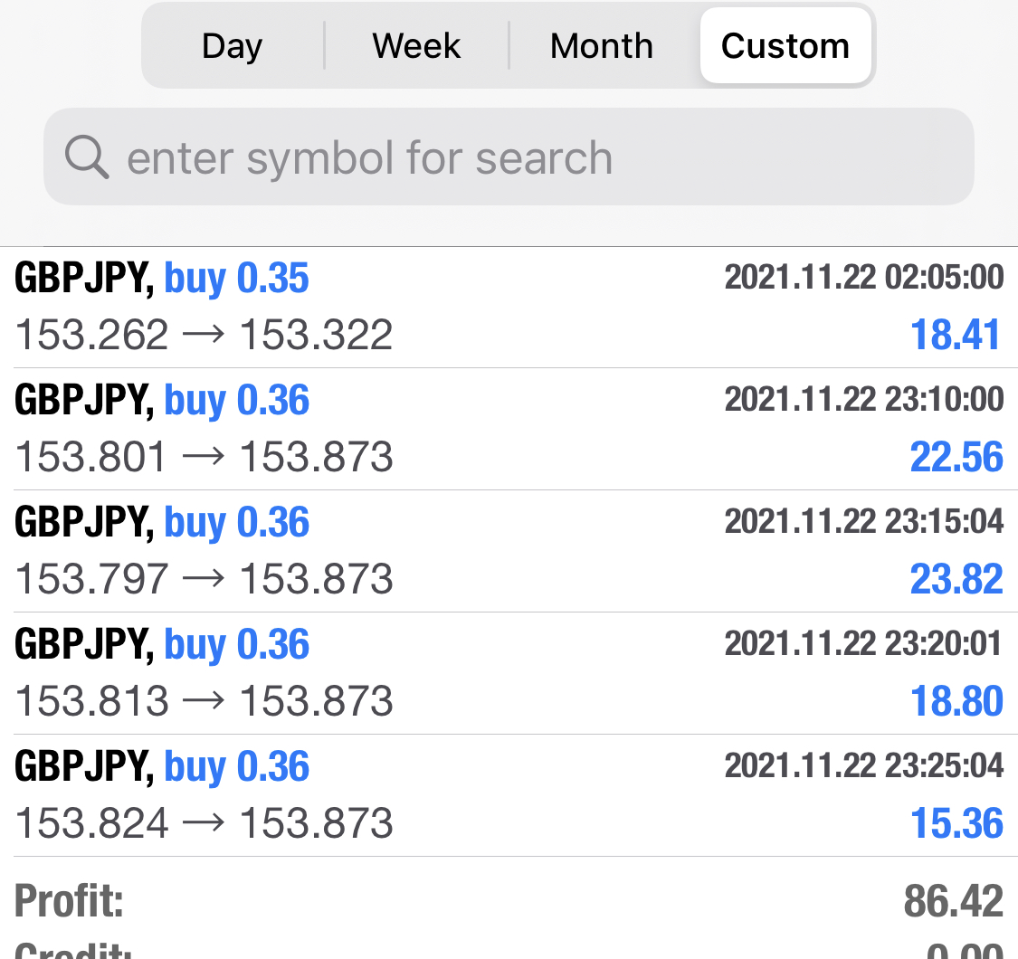Screen dimensions: 1018x959
Task: Click the 153.262 → 153.322 price line
Action: 205,336
